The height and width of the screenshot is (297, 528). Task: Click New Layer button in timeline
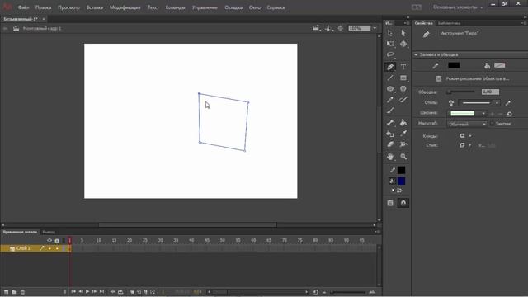(x=6, y=292)
